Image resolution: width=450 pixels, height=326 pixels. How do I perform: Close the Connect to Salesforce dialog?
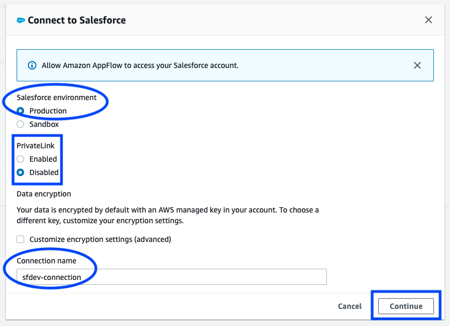tap(429, 20)
